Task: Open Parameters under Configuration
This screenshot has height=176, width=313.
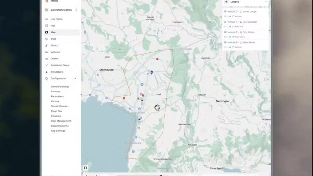Action: [57, 96]
